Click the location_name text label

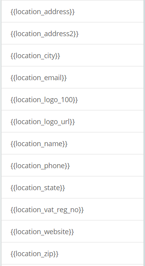(39, 144)
